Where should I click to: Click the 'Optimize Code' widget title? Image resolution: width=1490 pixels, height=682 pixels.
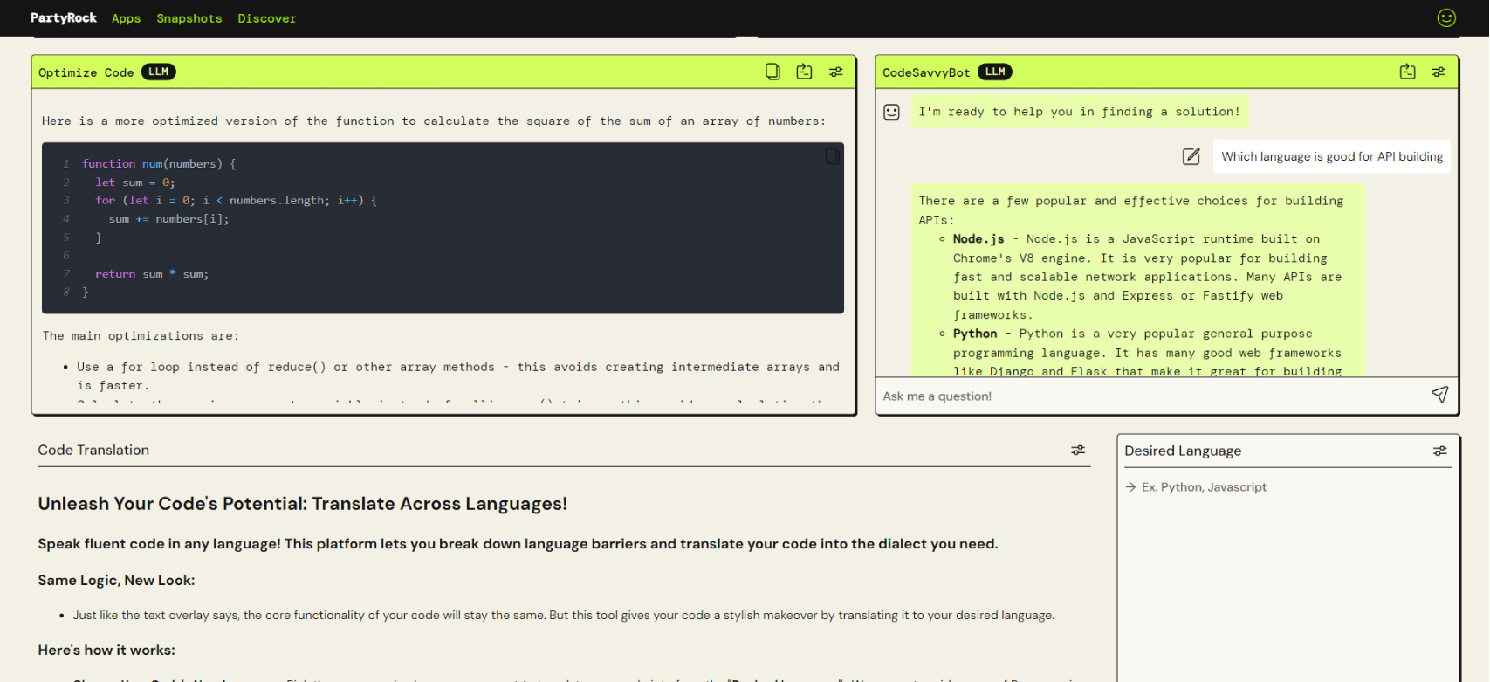(86, 72)
